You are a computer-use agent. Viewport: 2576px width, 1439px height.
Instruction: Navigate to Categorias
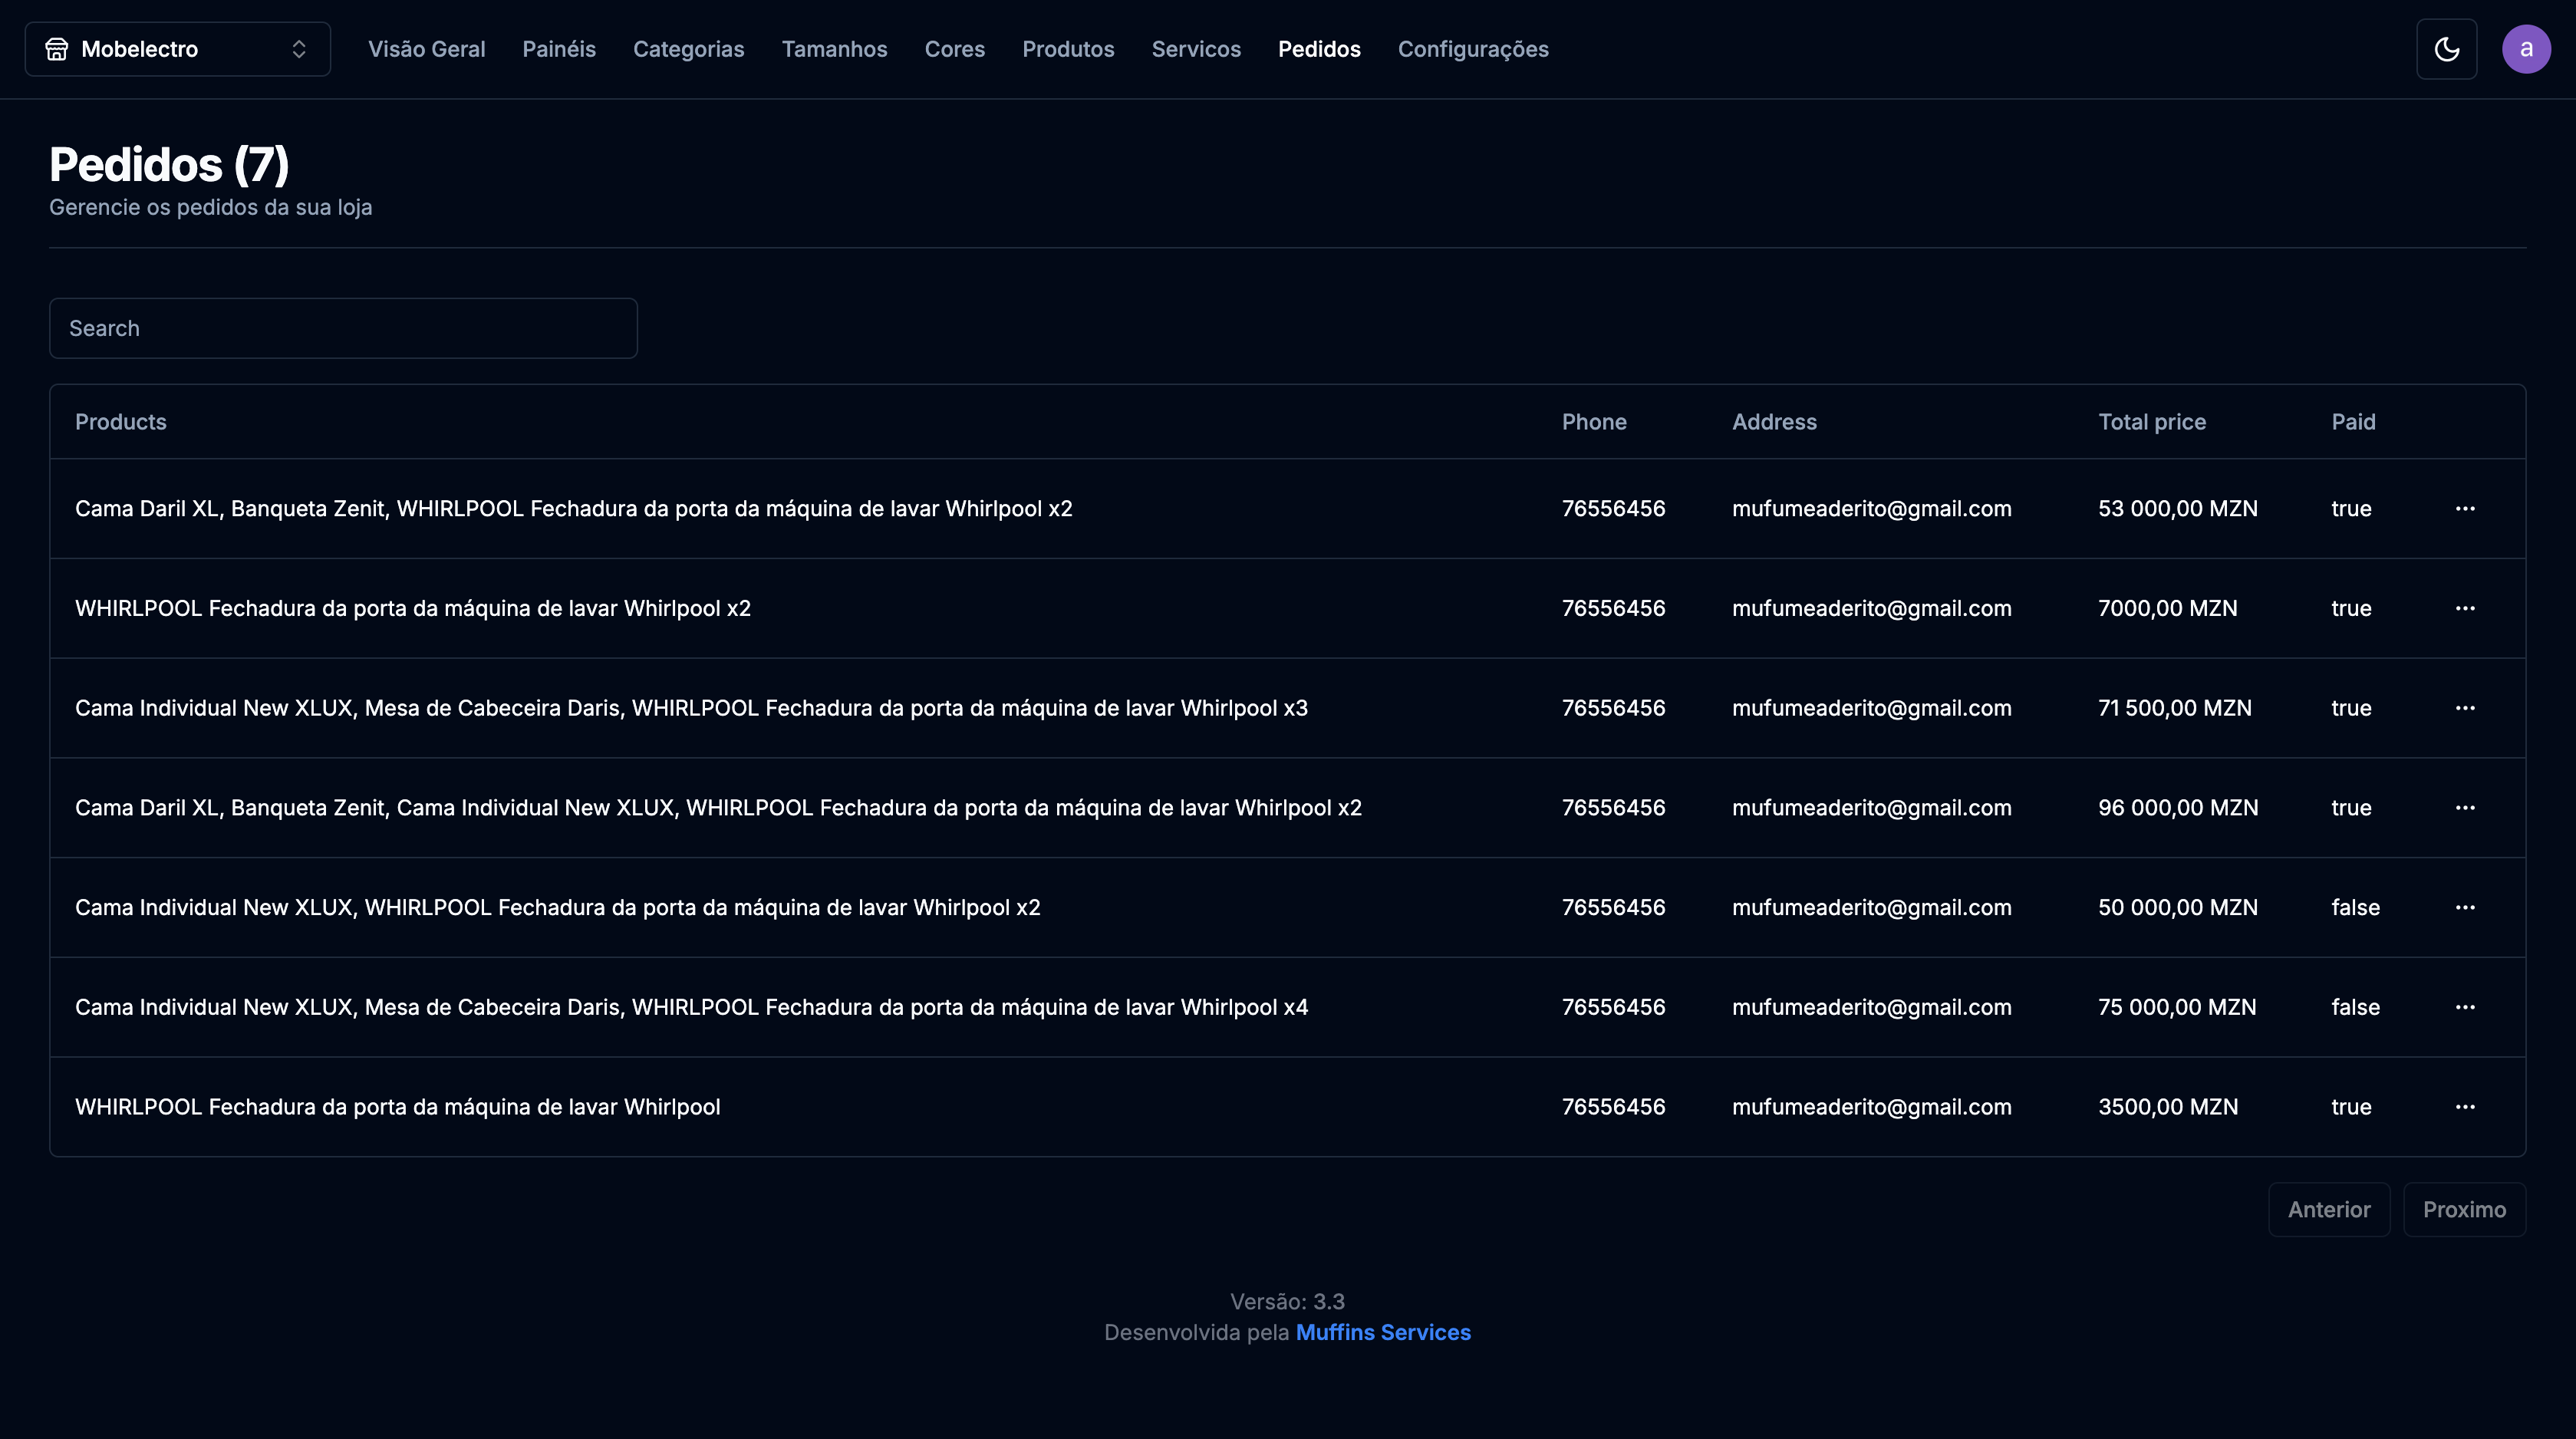(x=688, y=49)
